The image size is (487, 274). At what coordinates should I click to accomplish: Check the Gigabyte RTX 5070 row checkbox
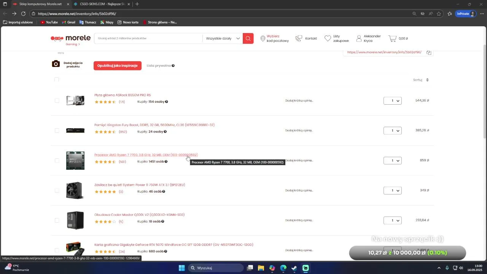click(x=57, y=250)
